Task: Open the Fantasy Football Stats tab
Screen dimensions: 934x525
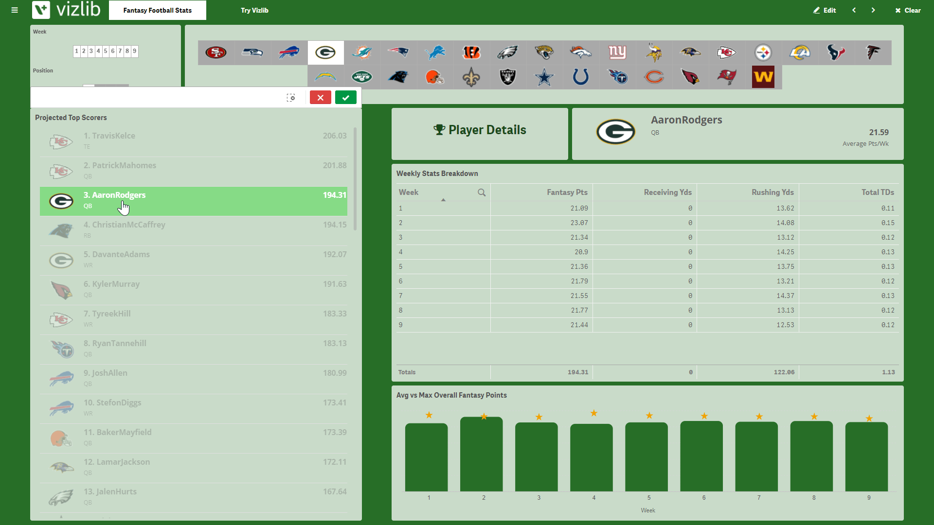Action: point(158,10)
